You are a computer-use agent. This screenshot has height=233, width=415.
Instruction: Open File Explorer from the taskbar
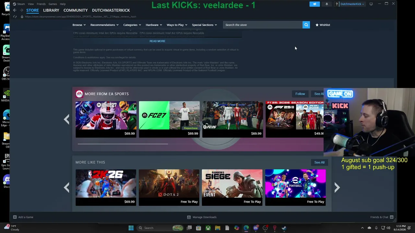[x=218, y=228]
